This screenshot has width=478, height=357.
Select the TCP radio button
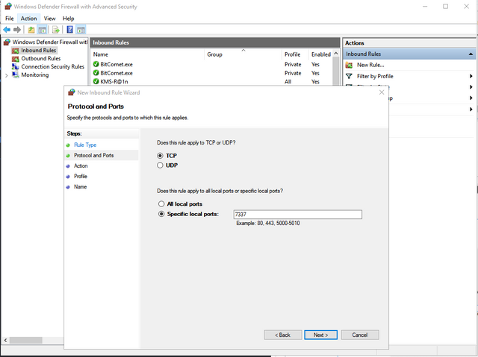(160, 156)
